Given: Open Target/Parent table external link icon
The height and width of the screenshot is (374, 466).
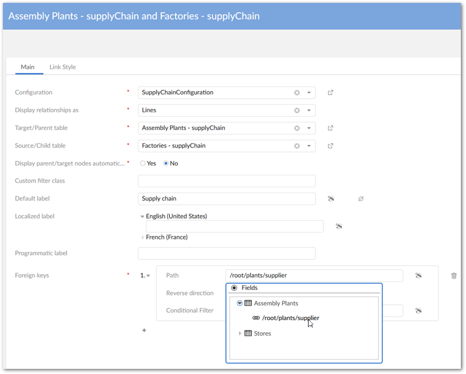Looking at the screenshot, I should pos(330,128).
